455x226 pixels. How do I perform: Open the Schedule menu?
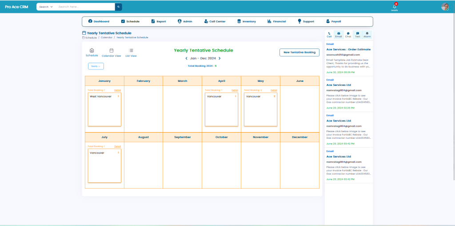(130, 21)
